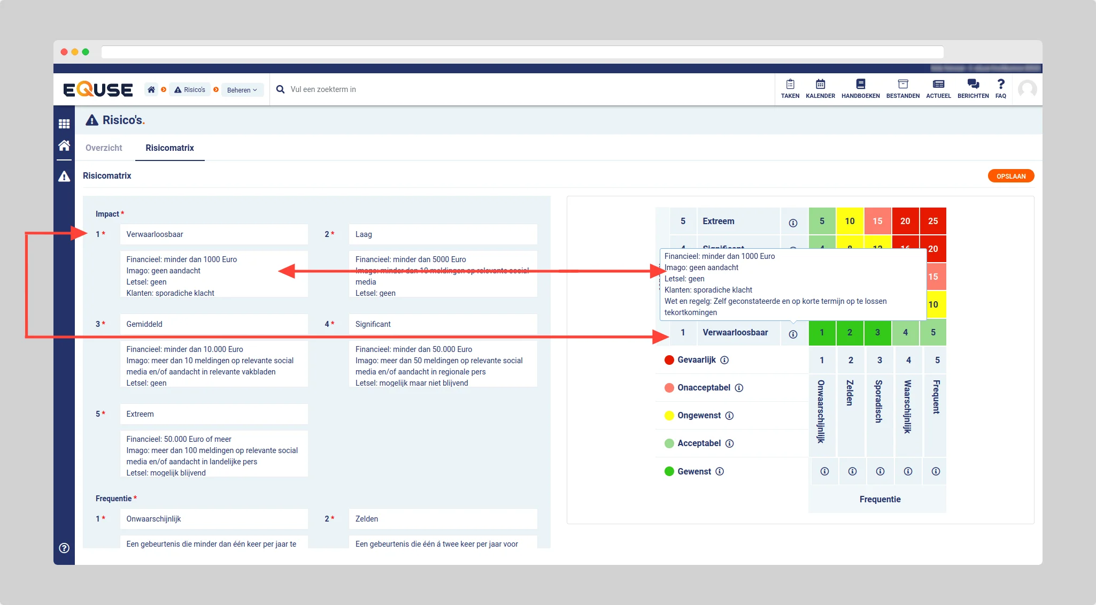The image size is (1096, 605).
Task: Open the Handboeken book icon
Action: 860,85
